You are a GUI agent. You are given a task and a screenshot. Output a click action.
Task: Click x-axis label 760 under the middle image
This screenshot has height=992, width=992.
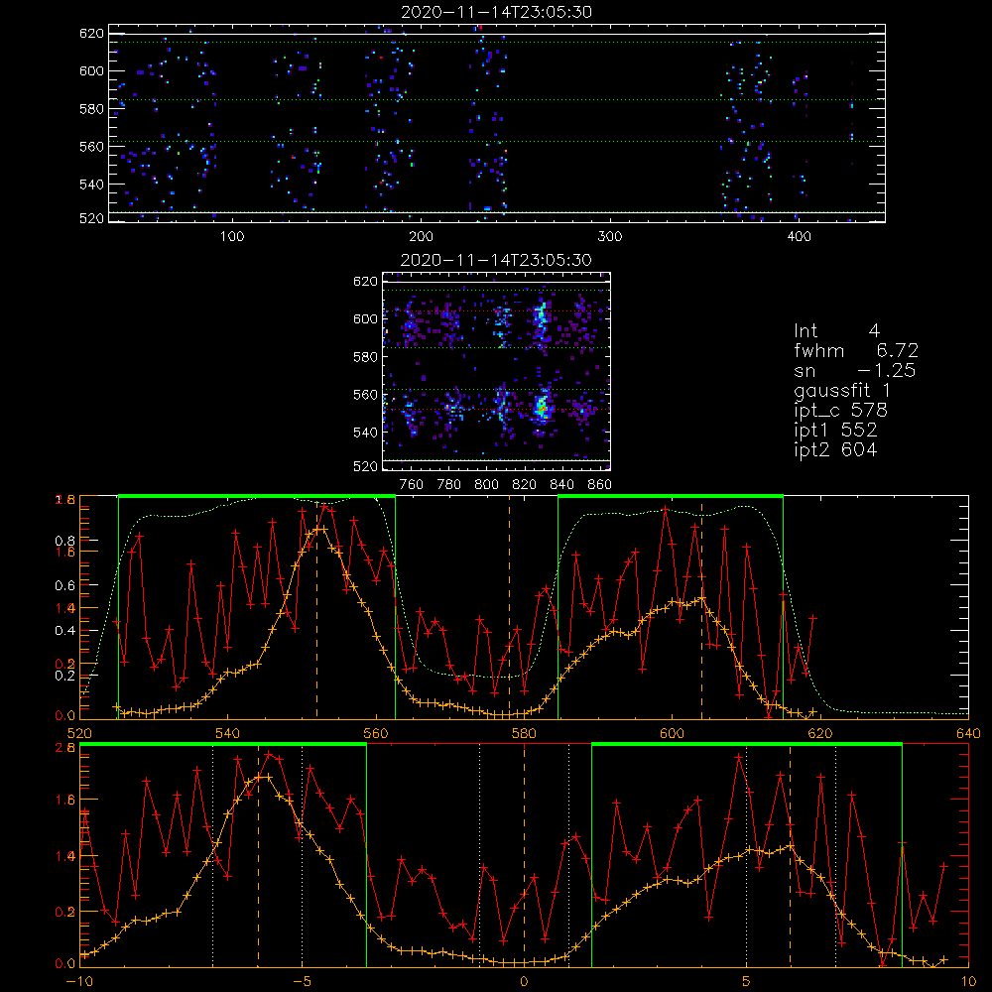click(x=412, y=485)
